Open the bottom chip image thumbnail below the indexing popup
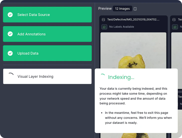 133,136
